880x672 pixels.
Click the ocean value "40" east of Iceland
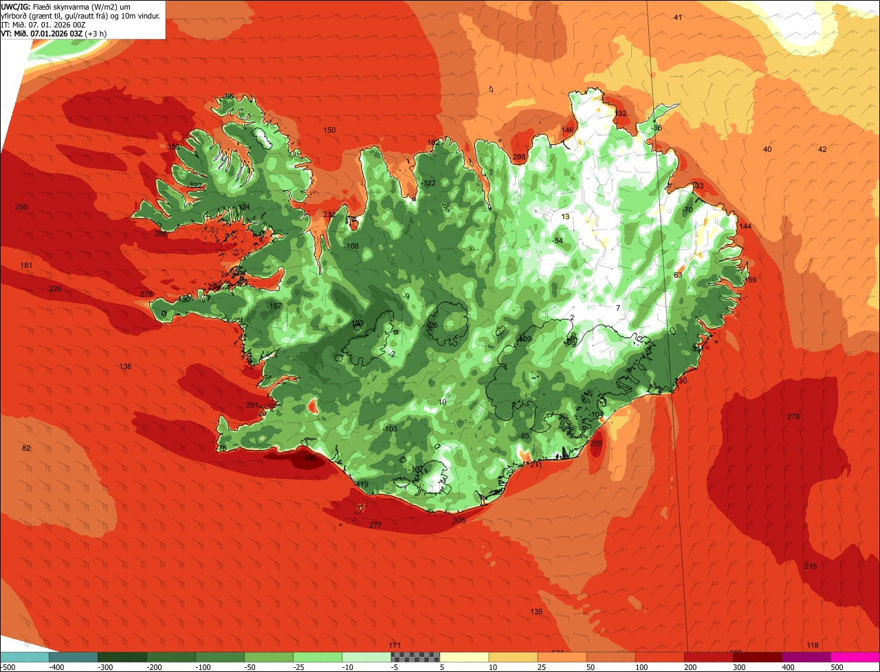point(768,149)
